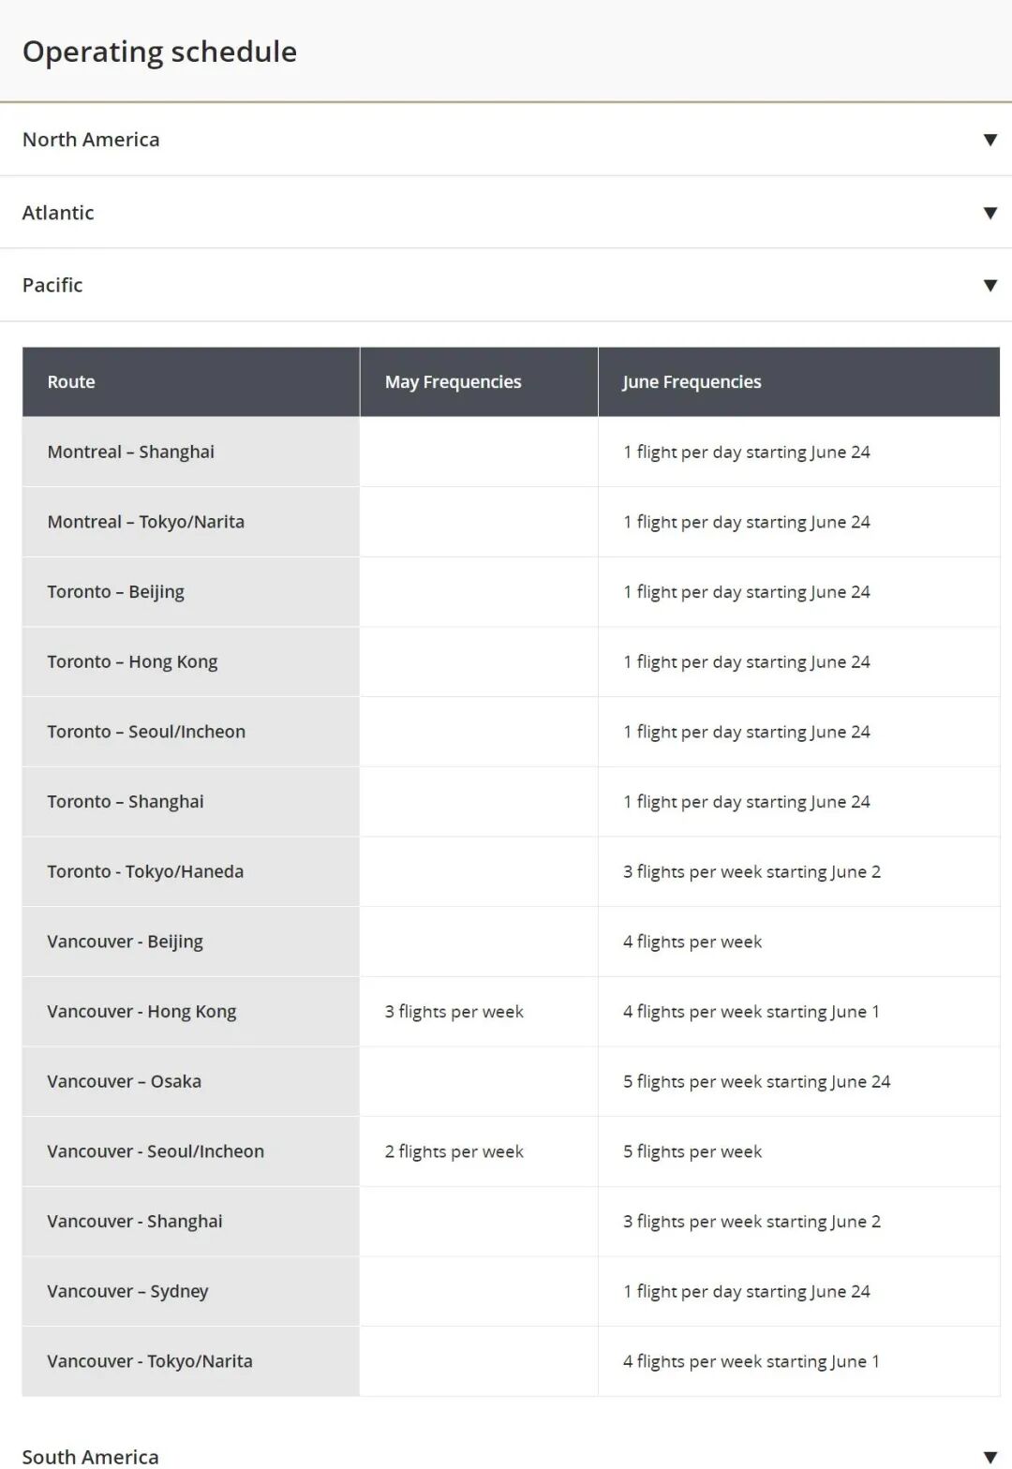Collapse the Pacific section arrow
The width and height of the screenshot is (1012, 1469).
click(x=990, y=285)
